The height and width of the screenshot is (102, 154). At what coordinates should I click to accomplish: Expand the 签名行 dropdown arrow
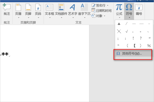pos(108,5)
